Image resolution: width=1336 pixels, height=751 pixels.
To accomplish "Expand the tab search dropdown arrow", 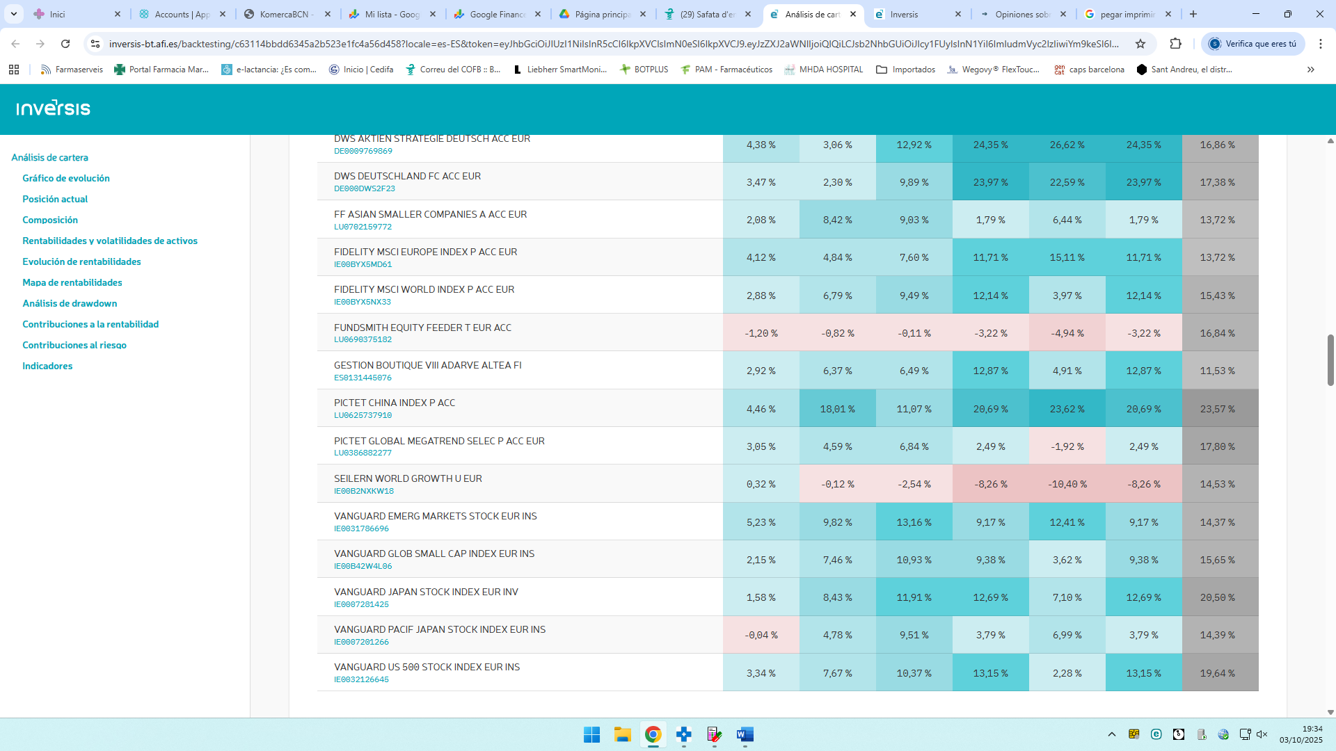I will [14, 14].
